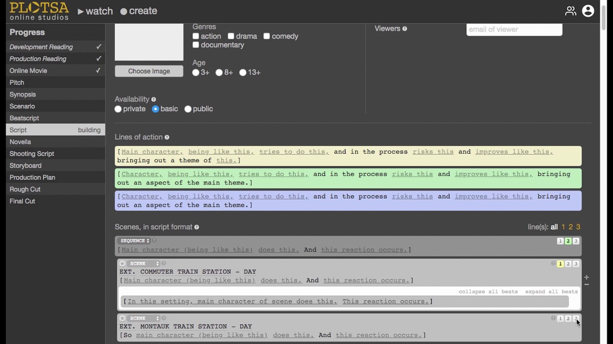Go to Online Movie step

tap(56, 71)
